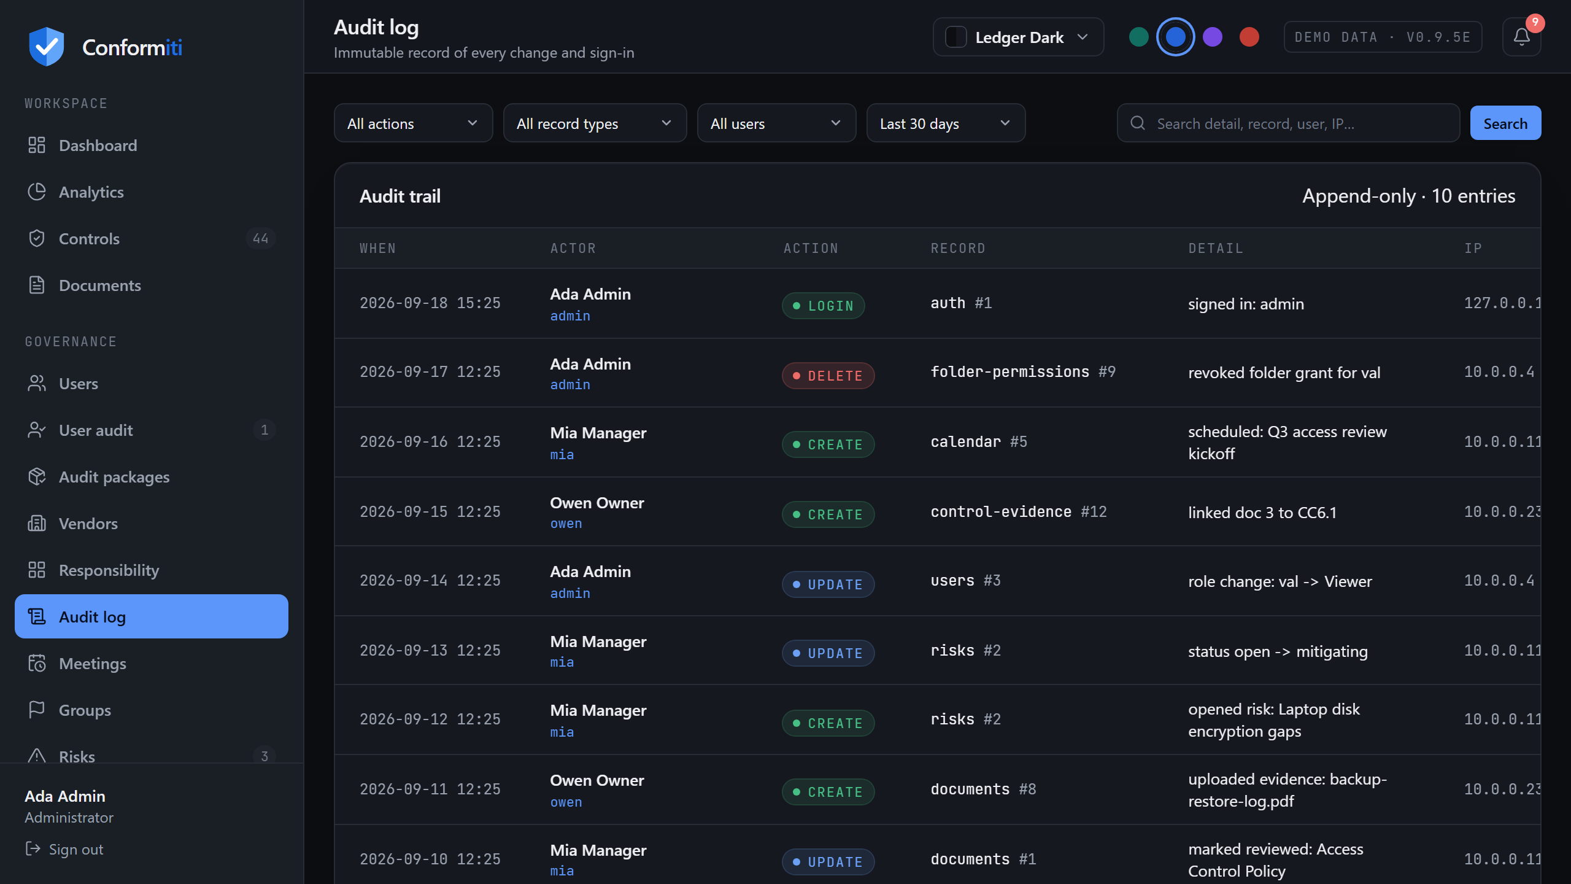Click the DETAIL column header
The height and width of the screenshot is (884, 1571).
[x=1216, y=248]
